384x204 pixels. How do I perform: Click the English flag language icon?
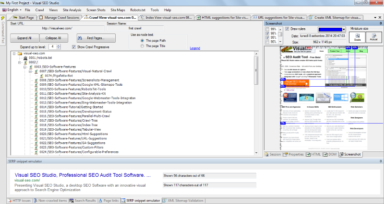pos(4,10)
